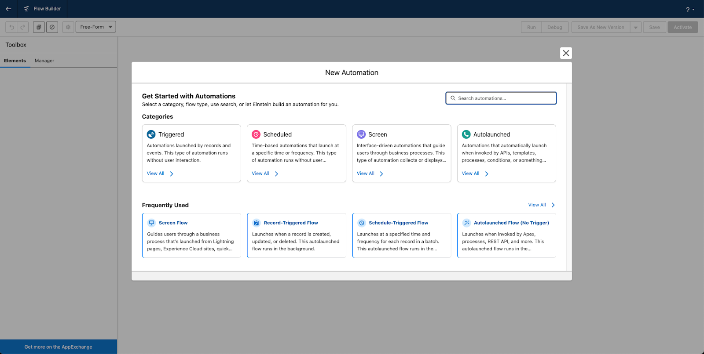
Task: Click the Save button
Action: [x=654, y=27]
